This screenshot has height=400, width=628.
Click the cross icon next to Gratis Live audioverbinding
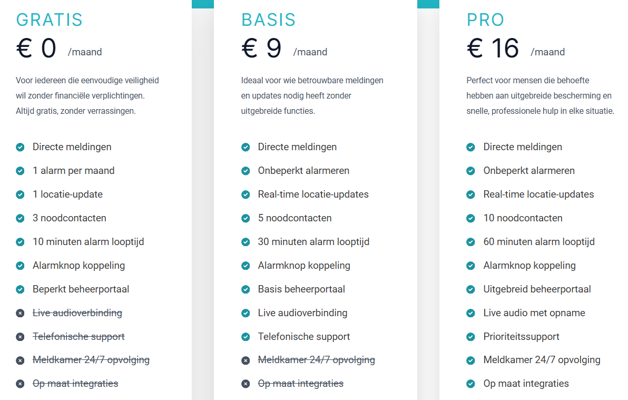point(20,313)
